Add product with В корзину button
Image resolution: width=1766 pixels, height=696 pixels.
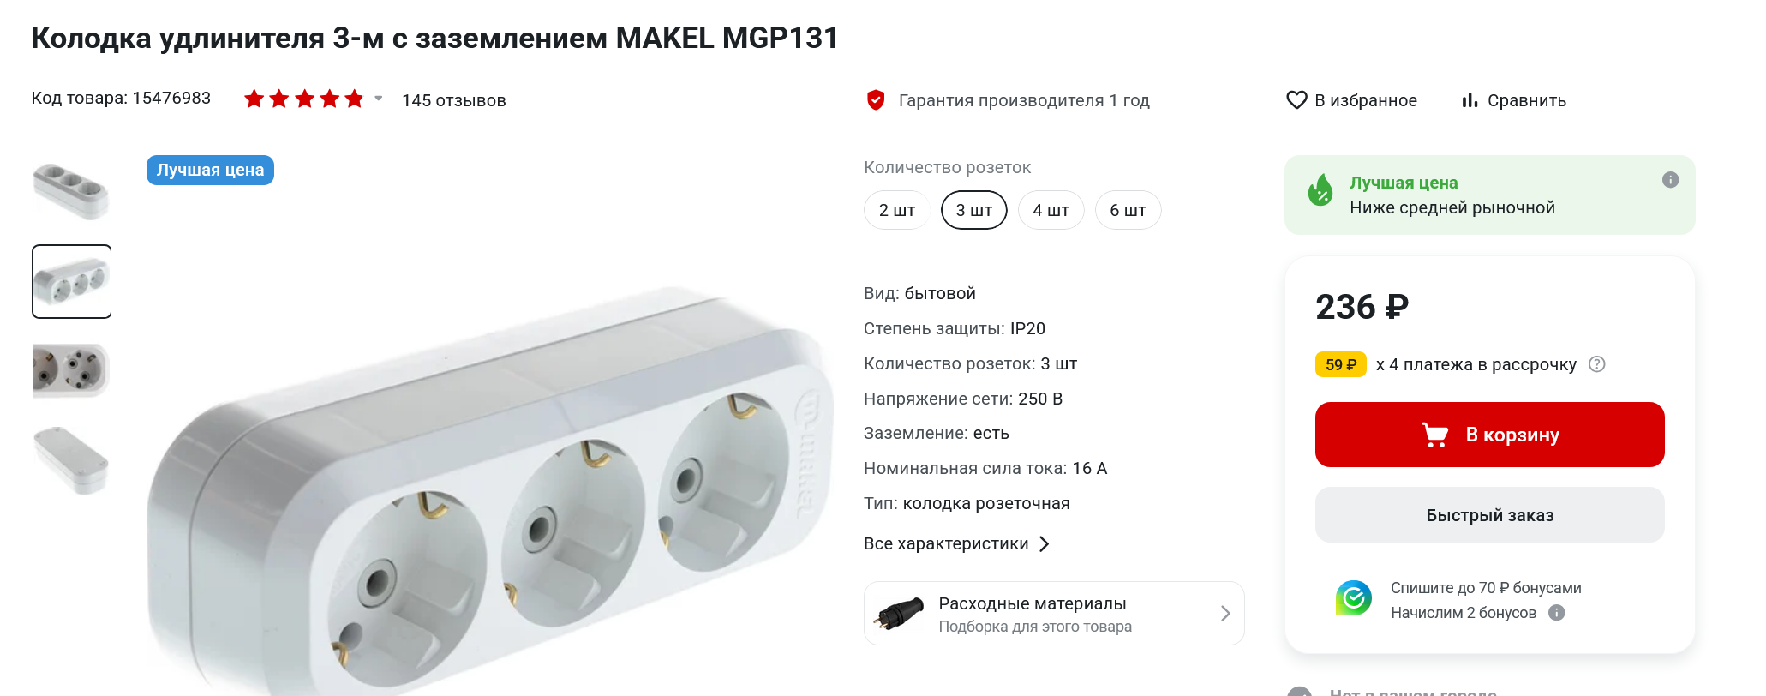(x=1489, y=435)
